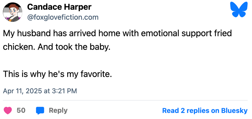This screenshot has width=252, height=119.
Task: Click the Bluesky butterfly logo
Action: [239, 10]
